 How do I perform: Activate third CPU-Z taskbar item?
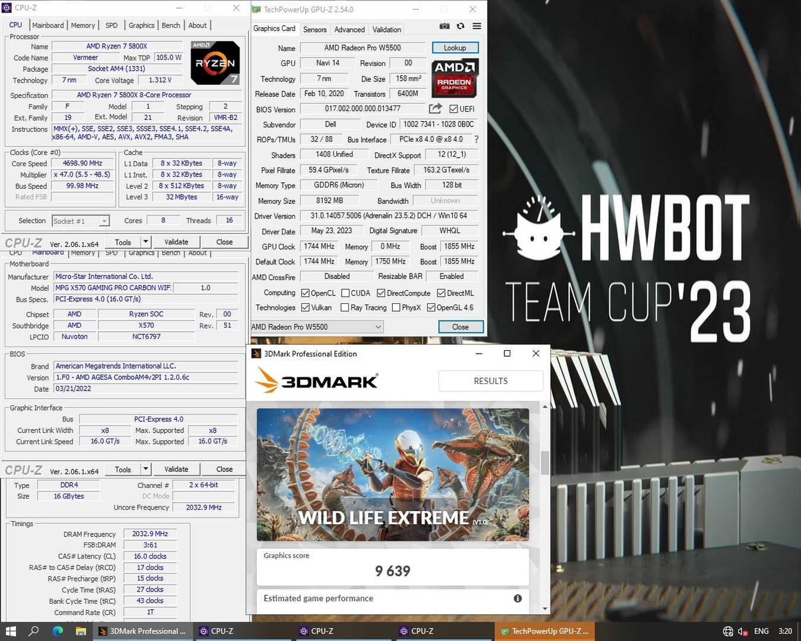point(444,631)
